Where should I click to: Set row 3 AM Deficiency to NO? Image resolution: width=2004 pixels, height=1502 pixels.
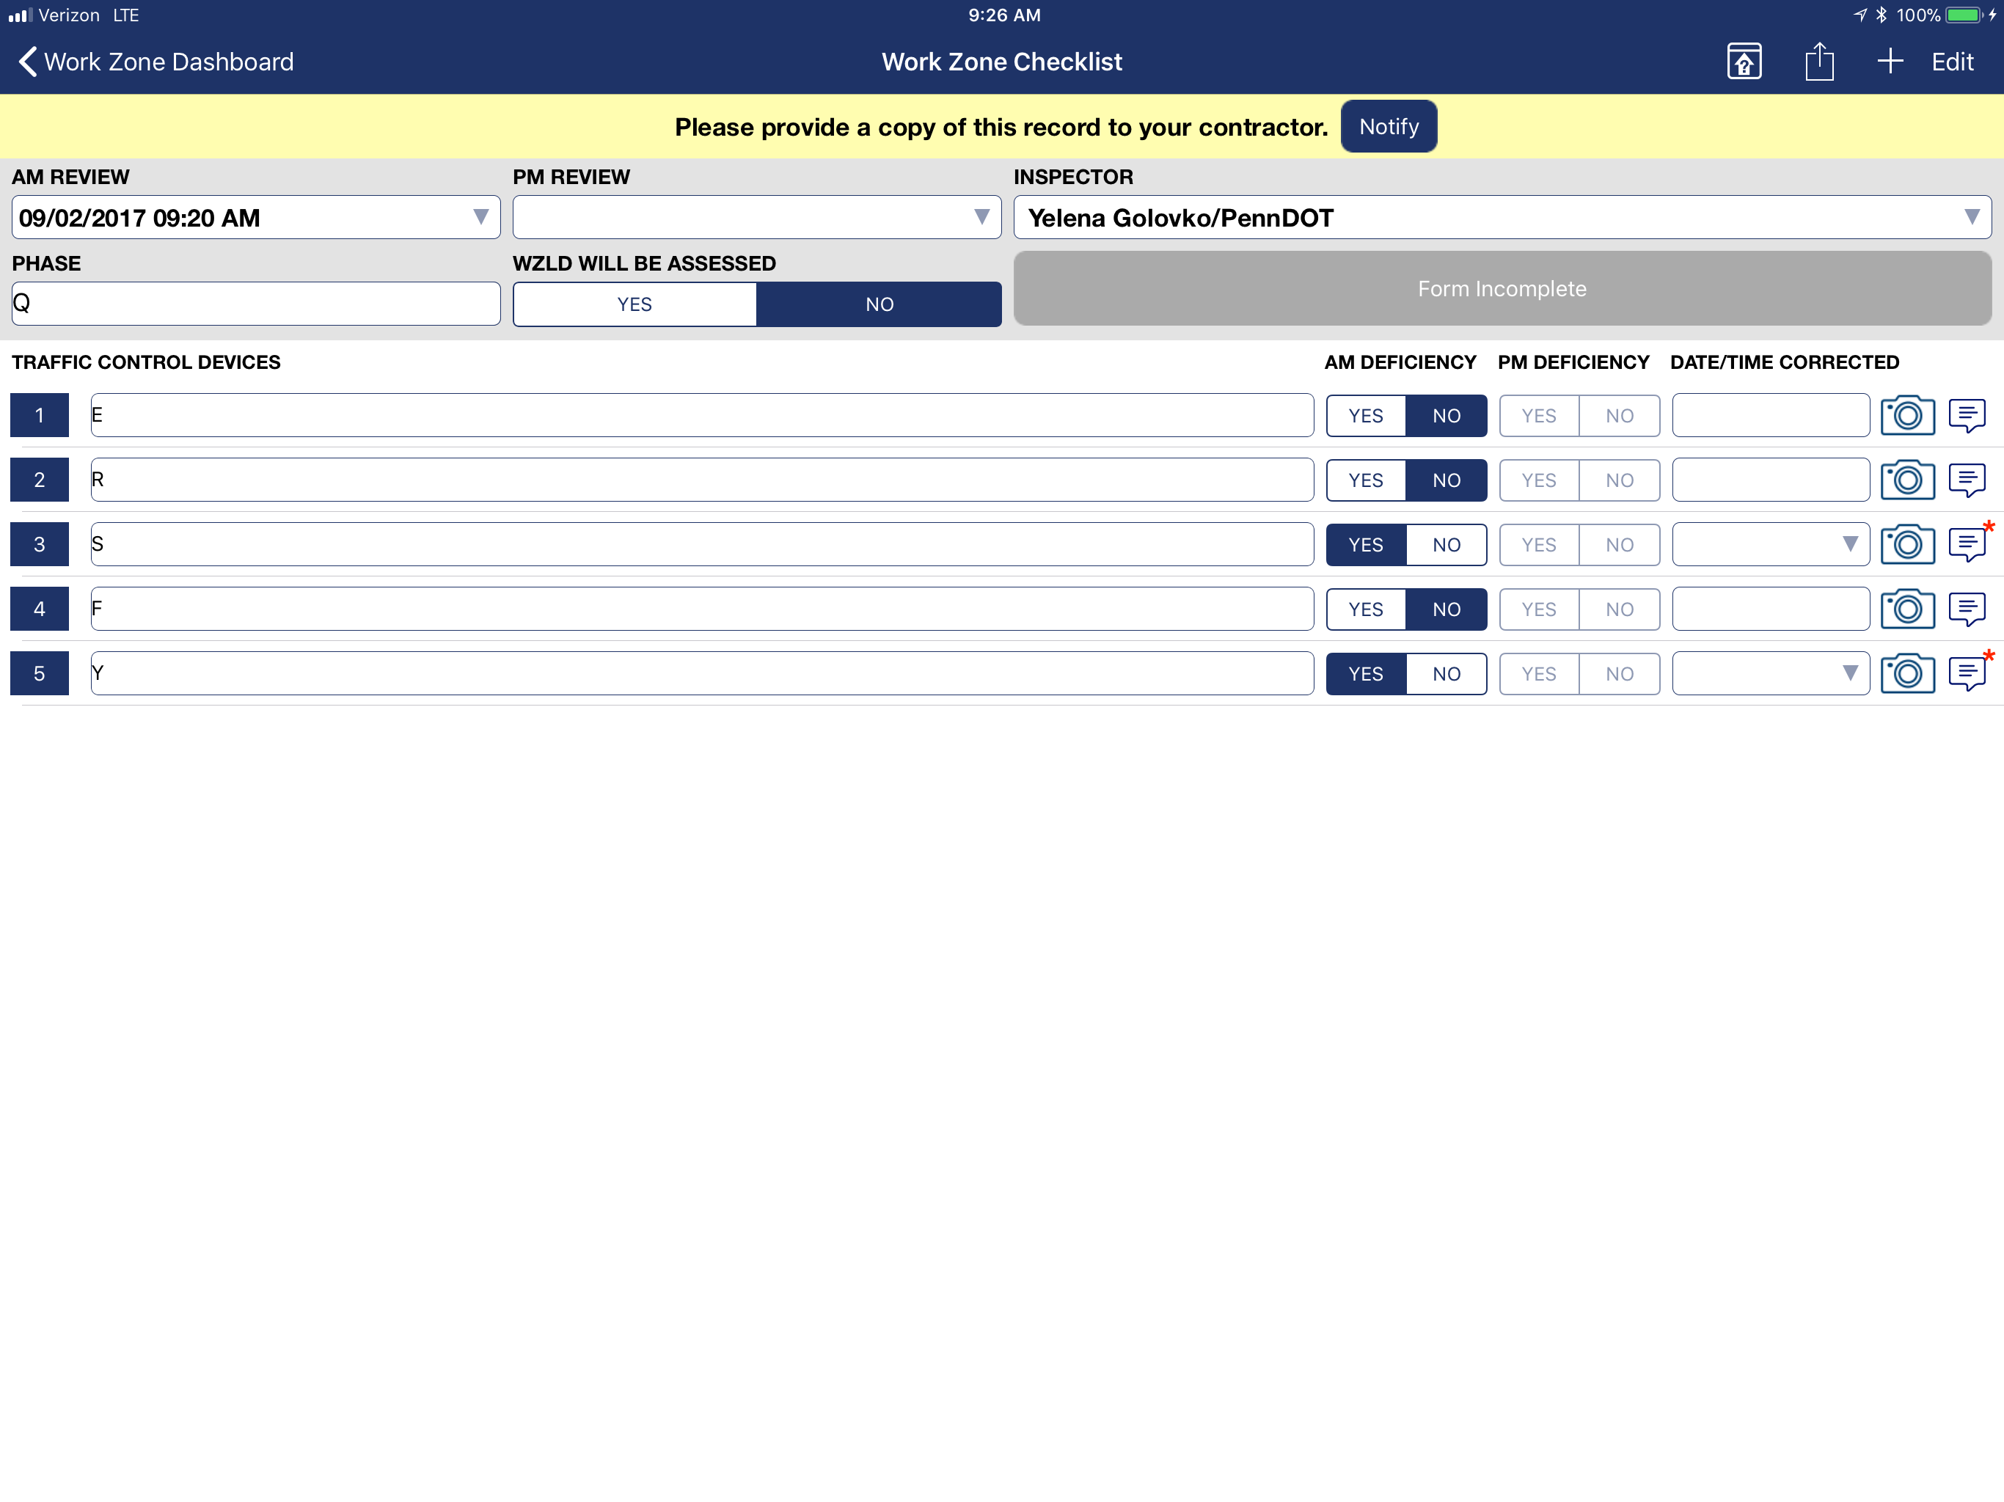1446,544
